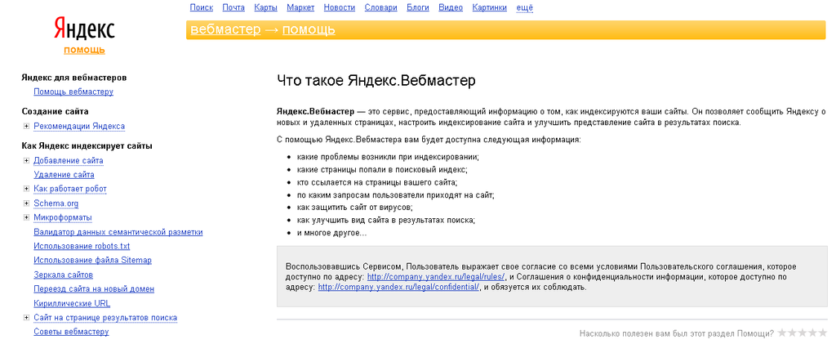Open the Добавление сайта link
836x344 pixels.
pyautogui.click(x=69, y=160)
